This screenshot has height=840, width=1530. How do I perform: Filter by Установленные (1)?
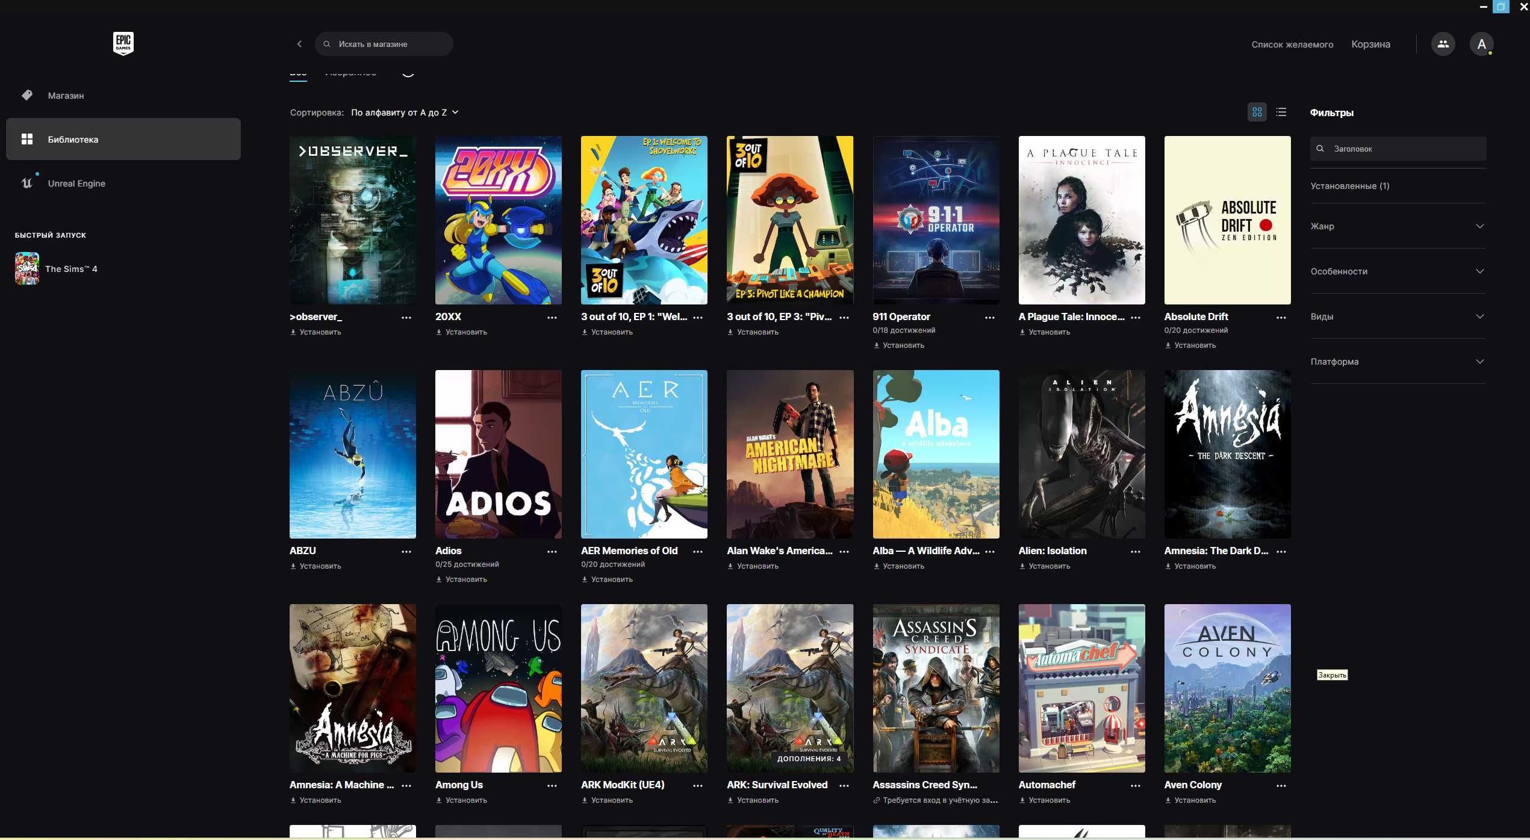pos(1350,186)
